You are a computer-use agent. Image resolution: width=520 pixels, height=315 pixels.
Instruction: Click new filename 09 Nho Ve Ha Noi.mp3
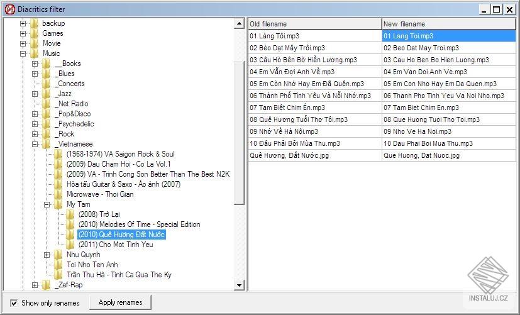point(449,131)
